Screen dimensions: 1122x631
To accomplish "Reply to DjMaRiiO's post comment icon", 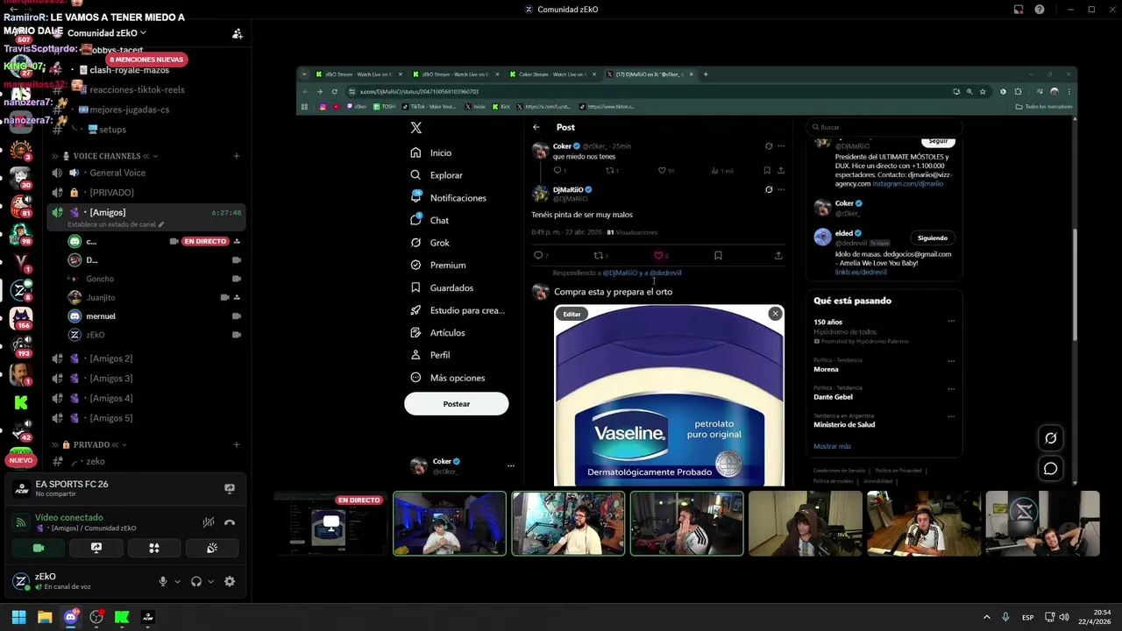I will click(x=540, y=255).
